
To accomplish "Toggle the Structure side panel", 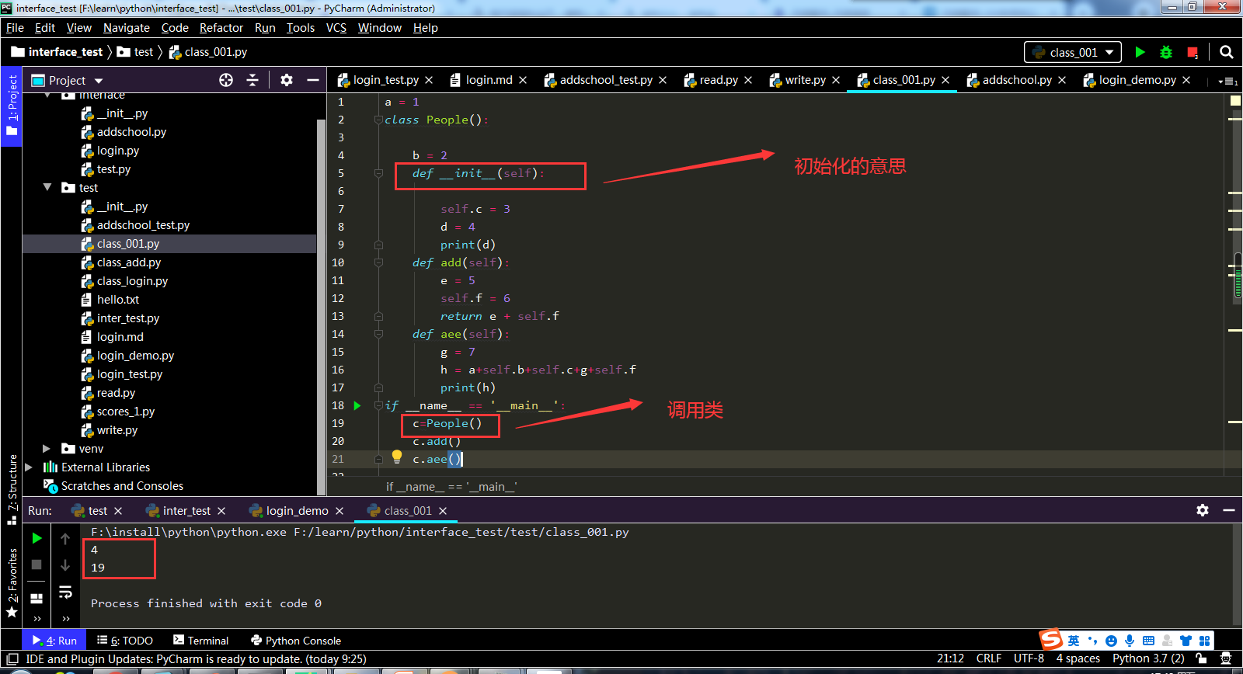I will point(12,489).
